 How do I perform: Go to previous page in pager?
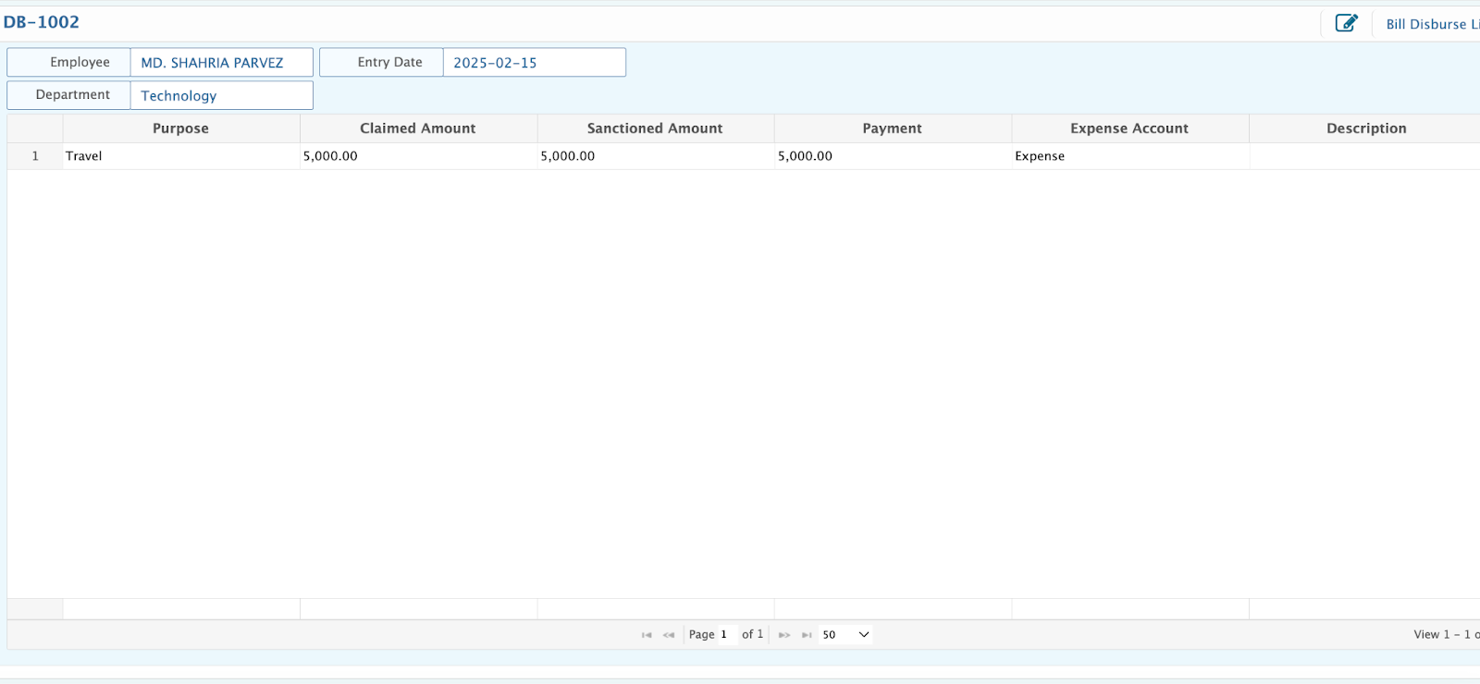tap(669, 635)
